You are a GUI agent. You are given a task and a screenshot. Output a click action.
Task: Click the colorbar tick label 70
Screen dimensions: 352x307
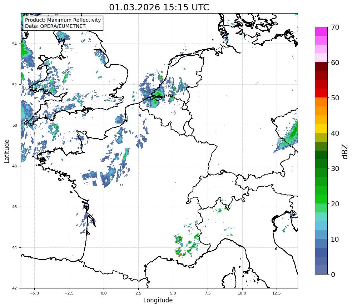(x=335, y=27)
